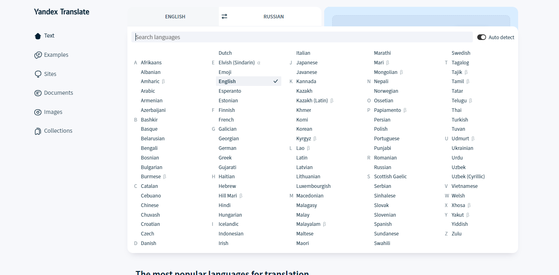Pick Ukrainian in the language list
This screenshot has height=275, width=559.
click(x=462, y=148)
